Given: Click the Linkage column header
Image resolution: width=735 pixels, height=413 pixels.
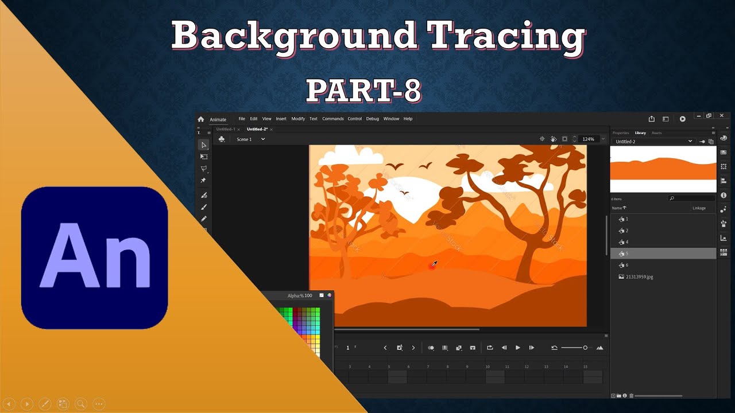Looking at the screenshot, I should tap(699, 208).
